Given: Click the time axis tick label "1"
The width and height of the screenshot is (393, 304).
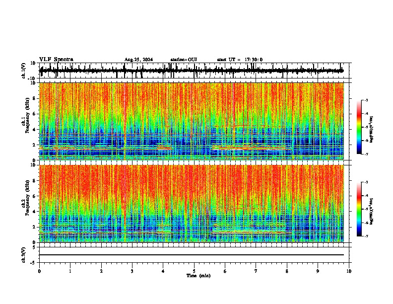Looking at the screenshot, I should pyautogui.click(x=70, y=271).
